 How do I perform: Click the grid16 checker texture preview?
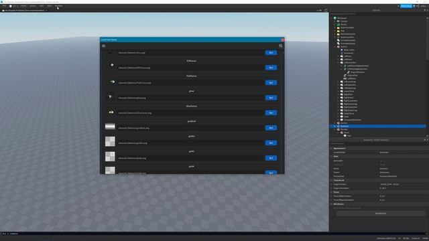pyautogui.click(x=110, y=141)
